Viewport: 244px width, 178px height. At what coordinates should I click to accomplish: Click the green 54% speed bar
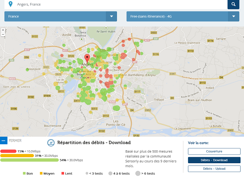point(30,160)
